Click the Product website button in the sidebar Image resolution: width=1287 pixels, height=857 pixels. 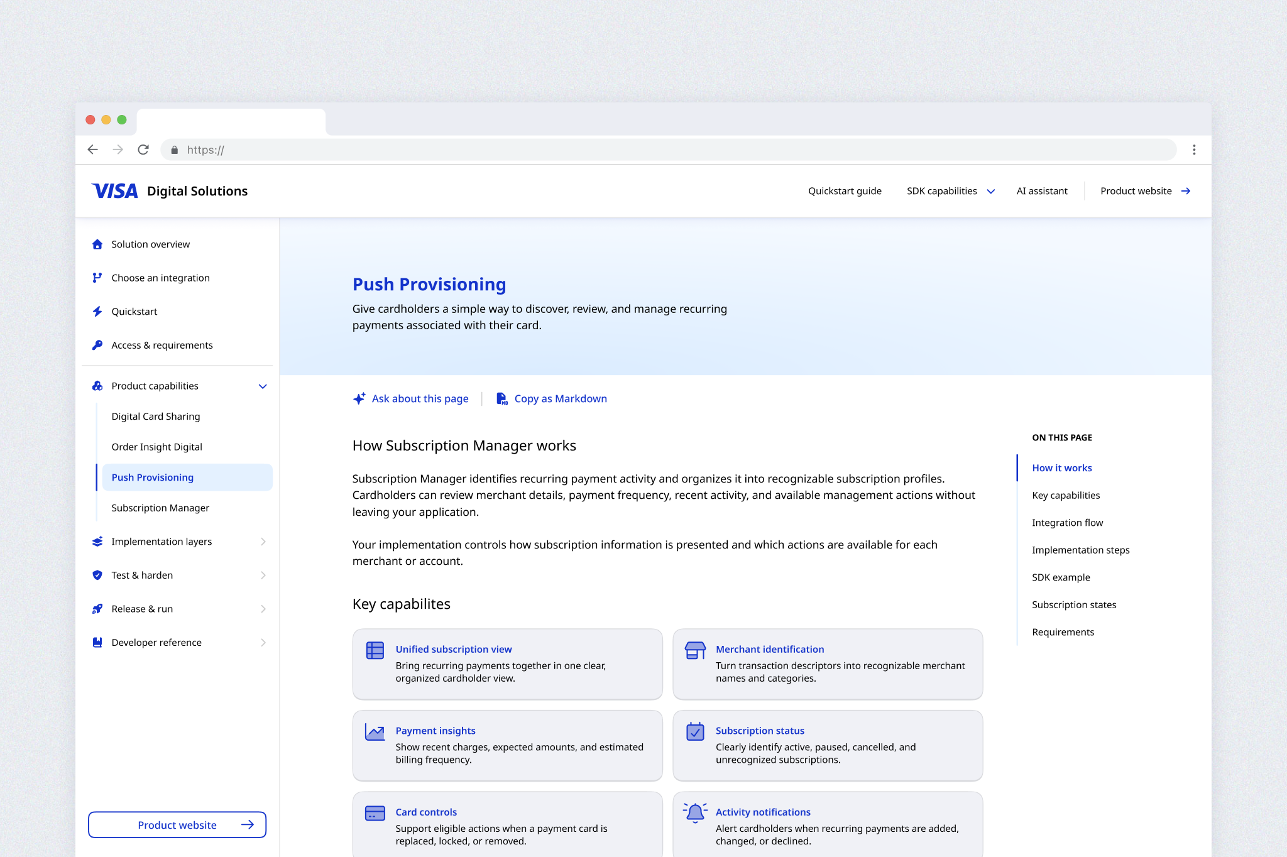click(177, 825)
